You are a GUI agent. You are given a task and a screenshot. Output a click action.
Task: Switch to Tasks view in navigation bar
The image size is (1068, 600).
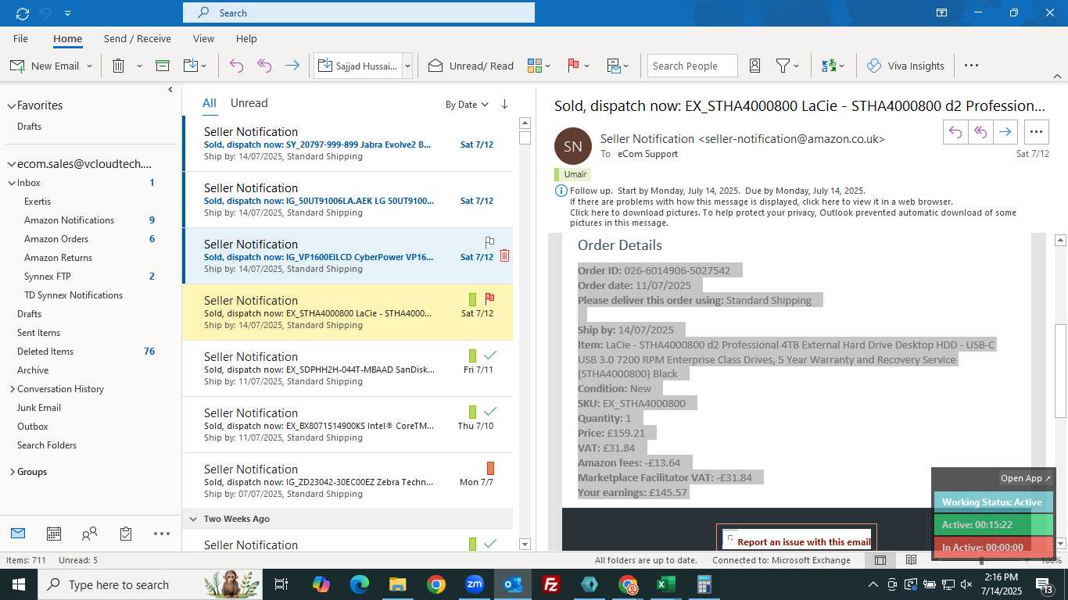[126, 534]
